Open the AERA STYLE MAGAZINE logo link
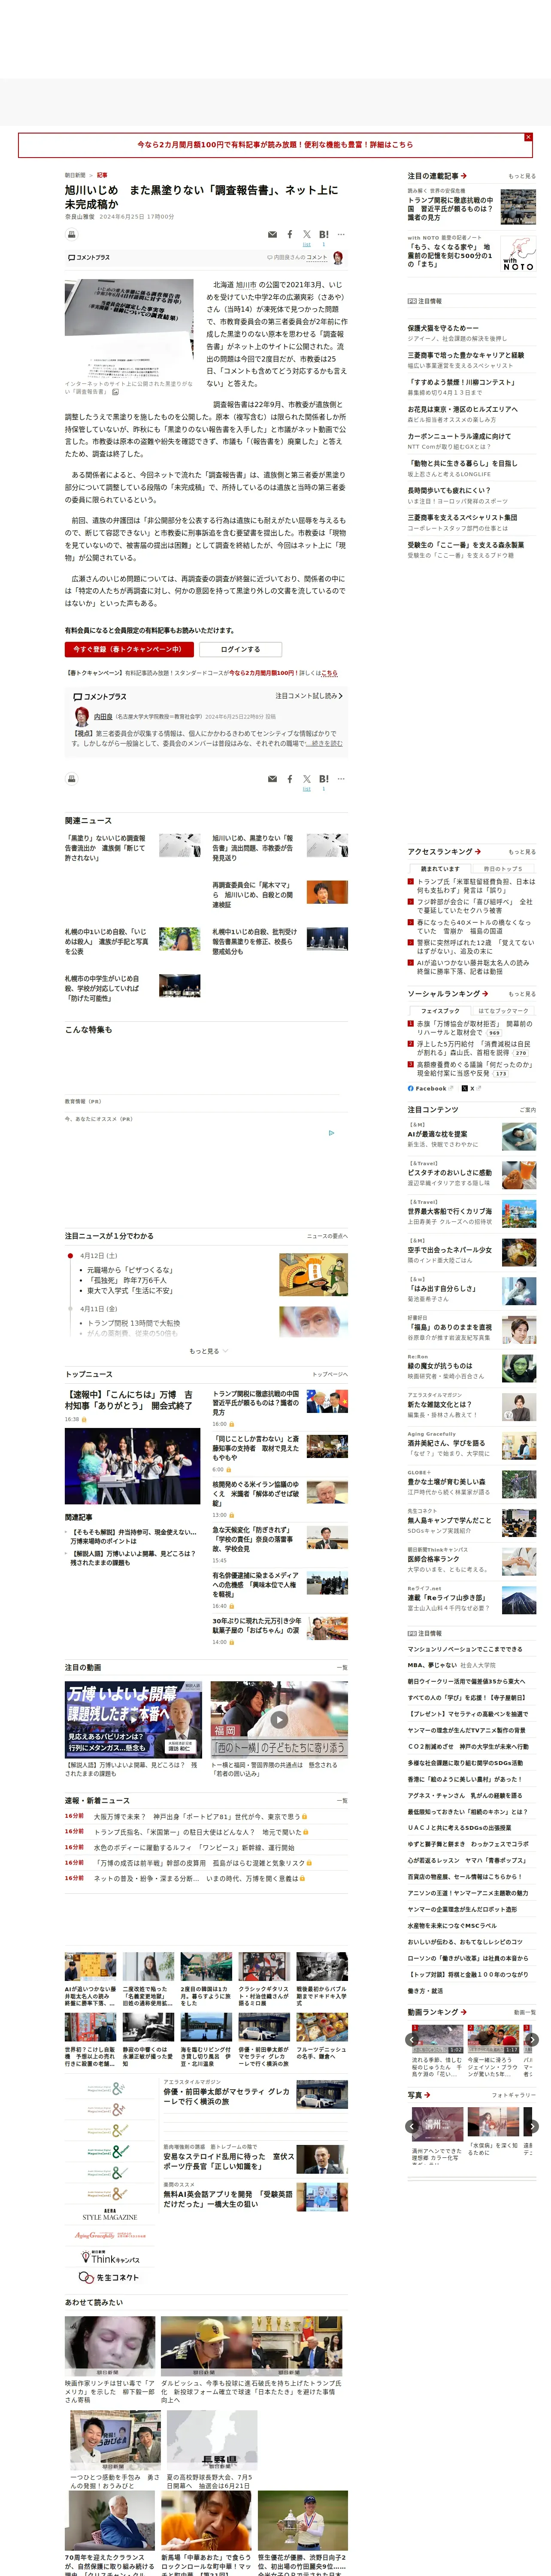 (110, 2214)
